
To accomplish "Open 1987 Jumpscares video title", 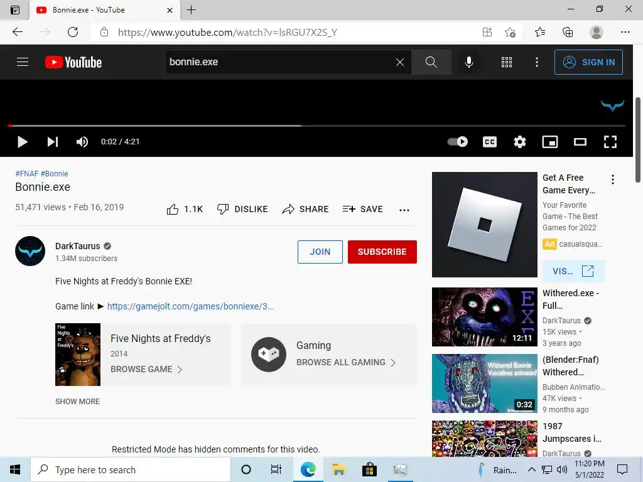I will click(x=572, y=432).
